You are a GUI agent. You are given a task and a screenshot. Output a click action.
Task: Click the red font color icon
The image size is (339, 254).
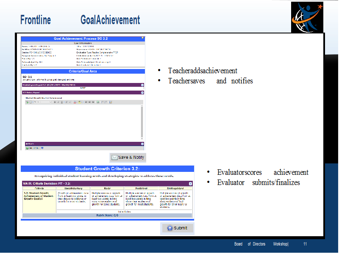(75, 102)
